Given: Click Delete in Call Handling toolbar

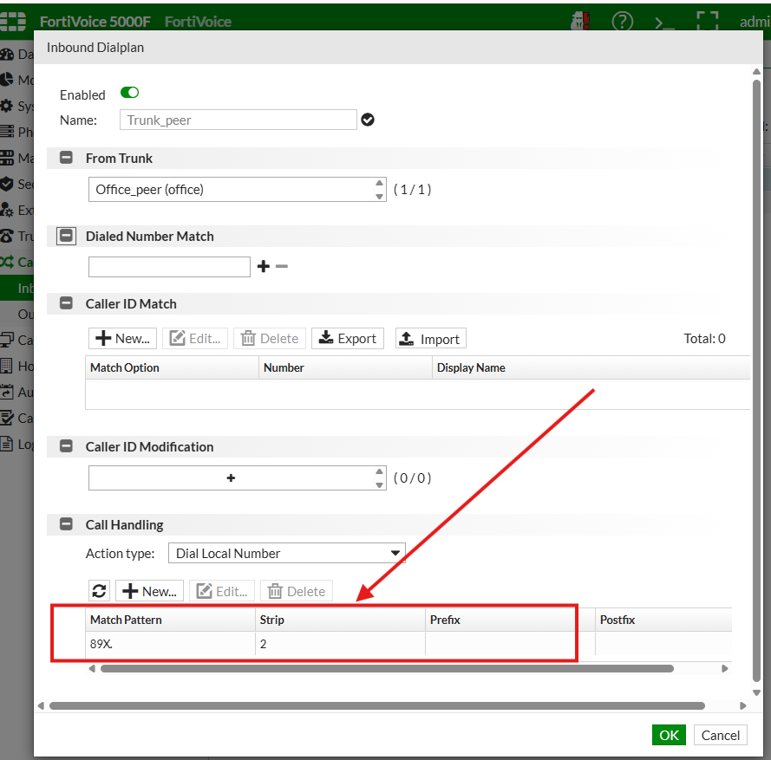Looking at the screenshot, I should 297,590.
